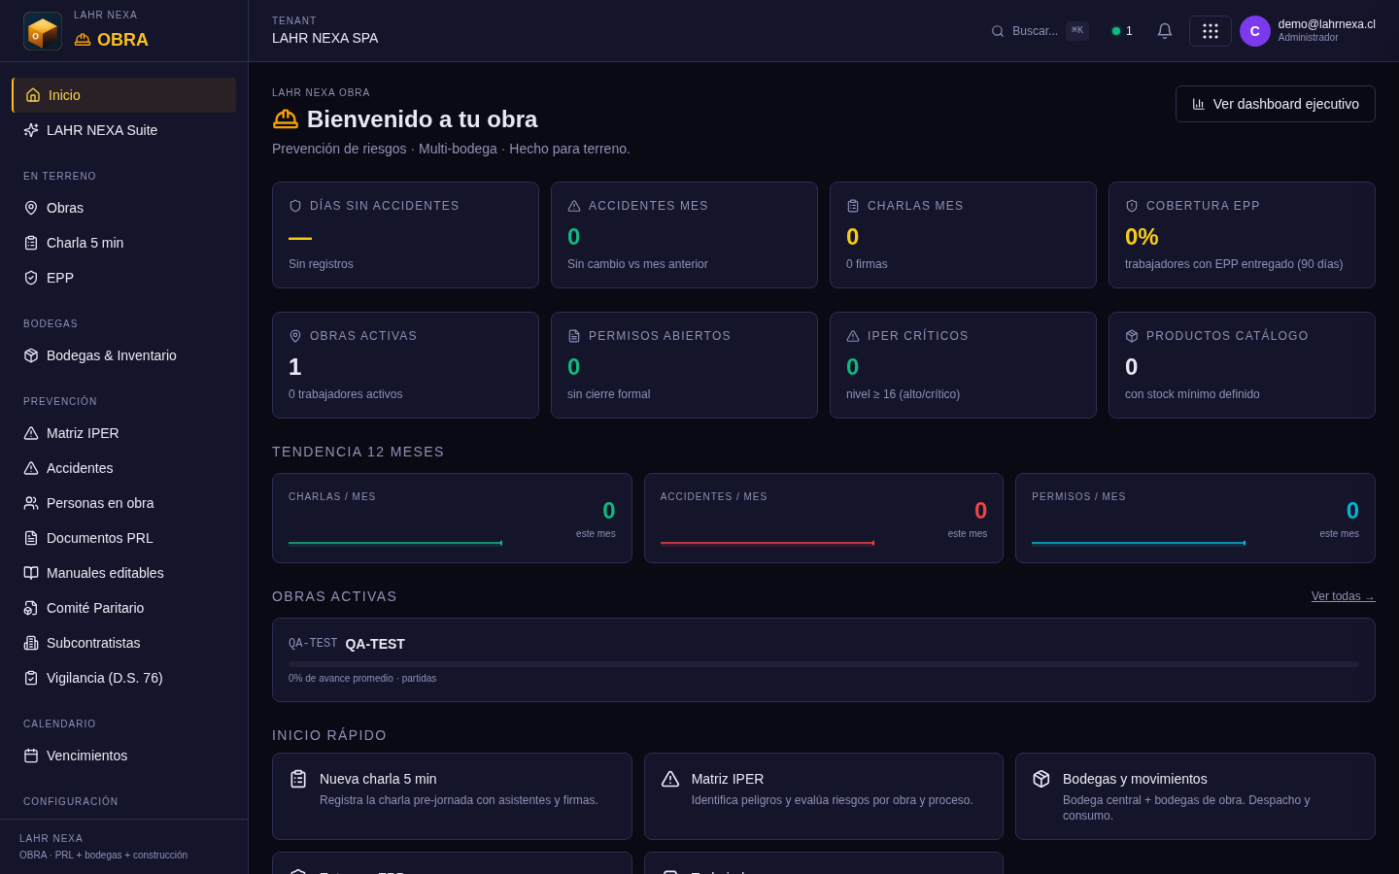Open the Bodegas y movimientos card
This screenshot has width=1399, height=874.
[x=1195, y=796]
